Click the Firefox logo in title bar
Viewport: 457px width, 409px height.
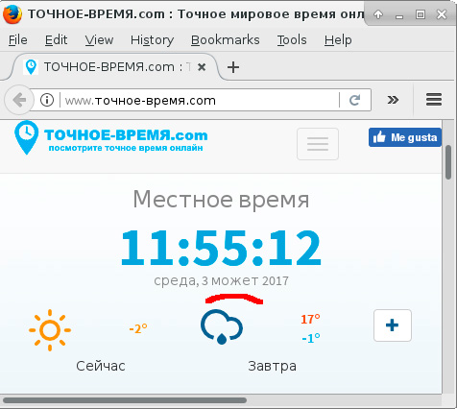point(12,14)
